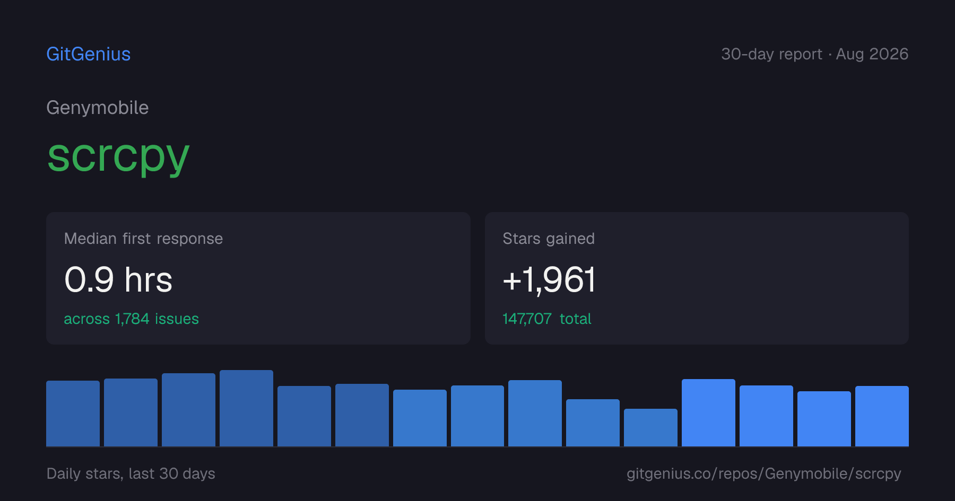Click the shortest bar in the daily stars chart
The height and width of the screenshot is (501, 955).
[650, 427]
